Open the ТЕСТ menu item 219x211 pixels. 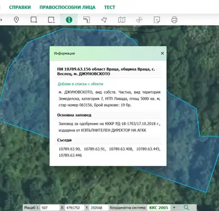109,7
